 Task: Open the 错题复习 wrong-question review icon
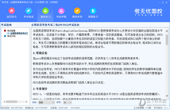[93, 11]
